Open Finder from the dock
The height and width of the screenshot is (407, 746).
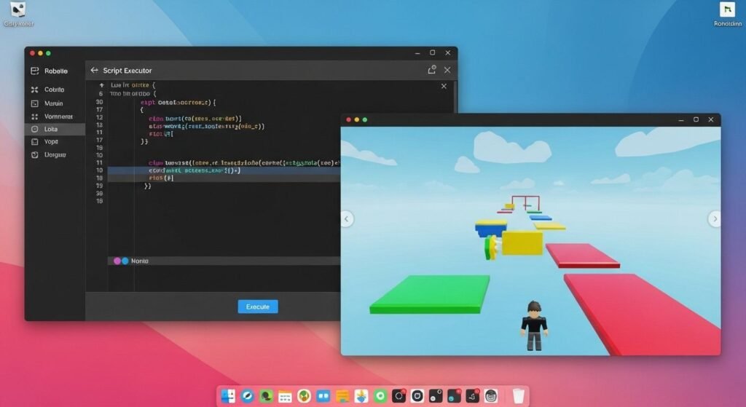tap(228, 396)
